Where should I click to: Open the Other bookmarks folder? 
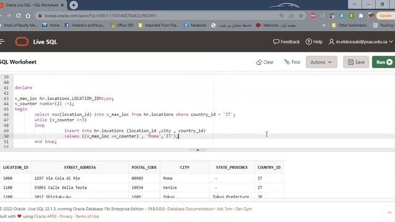pyautogui.click(x=349, y=25)
